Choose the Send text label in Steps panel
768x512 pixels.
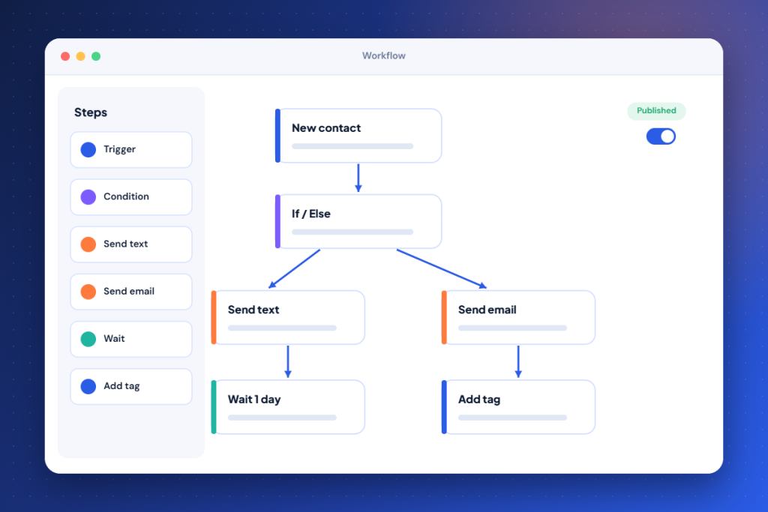[125, 244]
